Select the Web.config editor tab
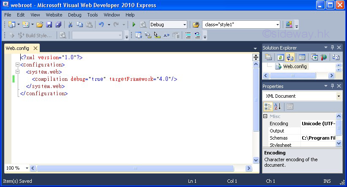Viewport: 347px width, 187px height. [x=17, y=48]
